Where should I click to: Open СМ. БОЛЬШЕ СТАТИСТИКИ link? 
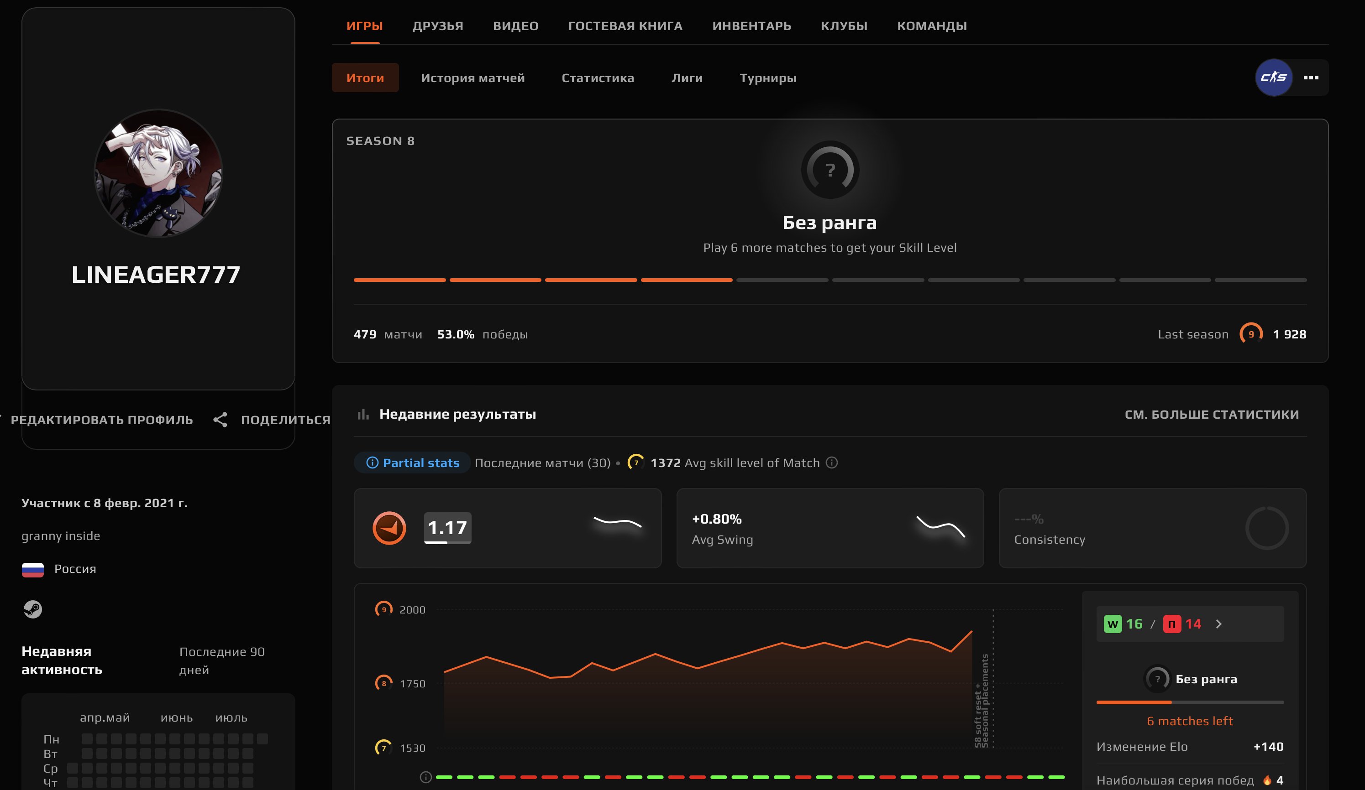[1212, 415]
